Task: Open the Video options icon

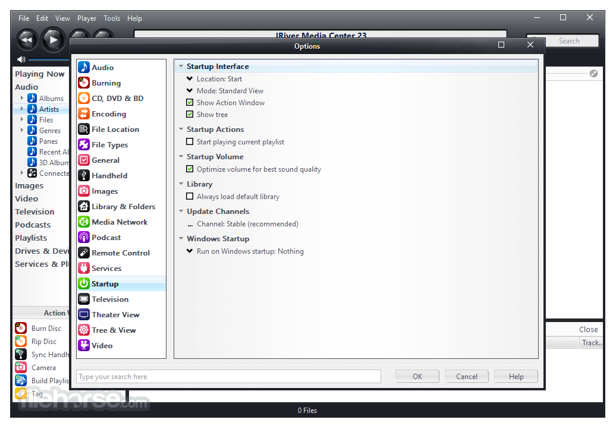Action: [84, 345]
